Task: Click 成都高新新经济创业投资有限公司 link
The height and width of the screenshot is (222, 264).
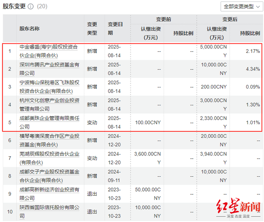Action: pyautogui.click(x=49, y=194)
